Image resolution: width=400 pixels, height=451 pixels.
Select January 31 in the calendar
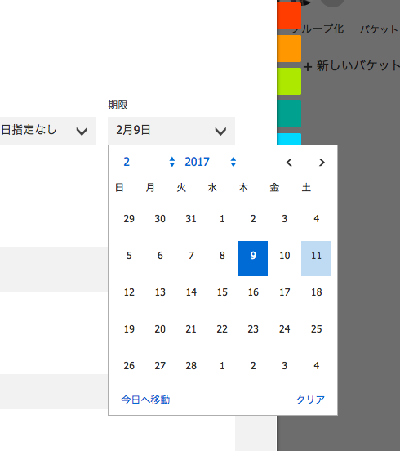point(191,219)
